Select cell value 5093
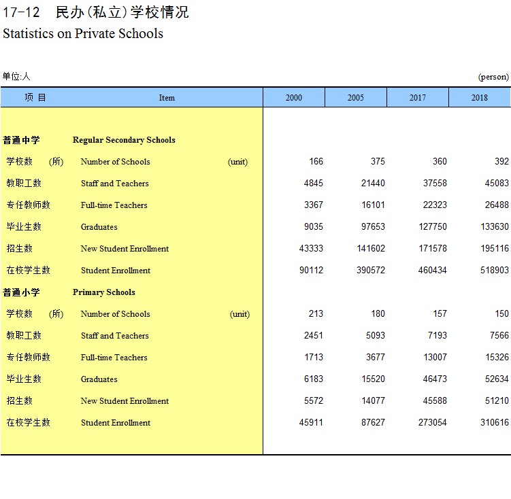Viewport: 511px width, 499px height. [376, 335]
